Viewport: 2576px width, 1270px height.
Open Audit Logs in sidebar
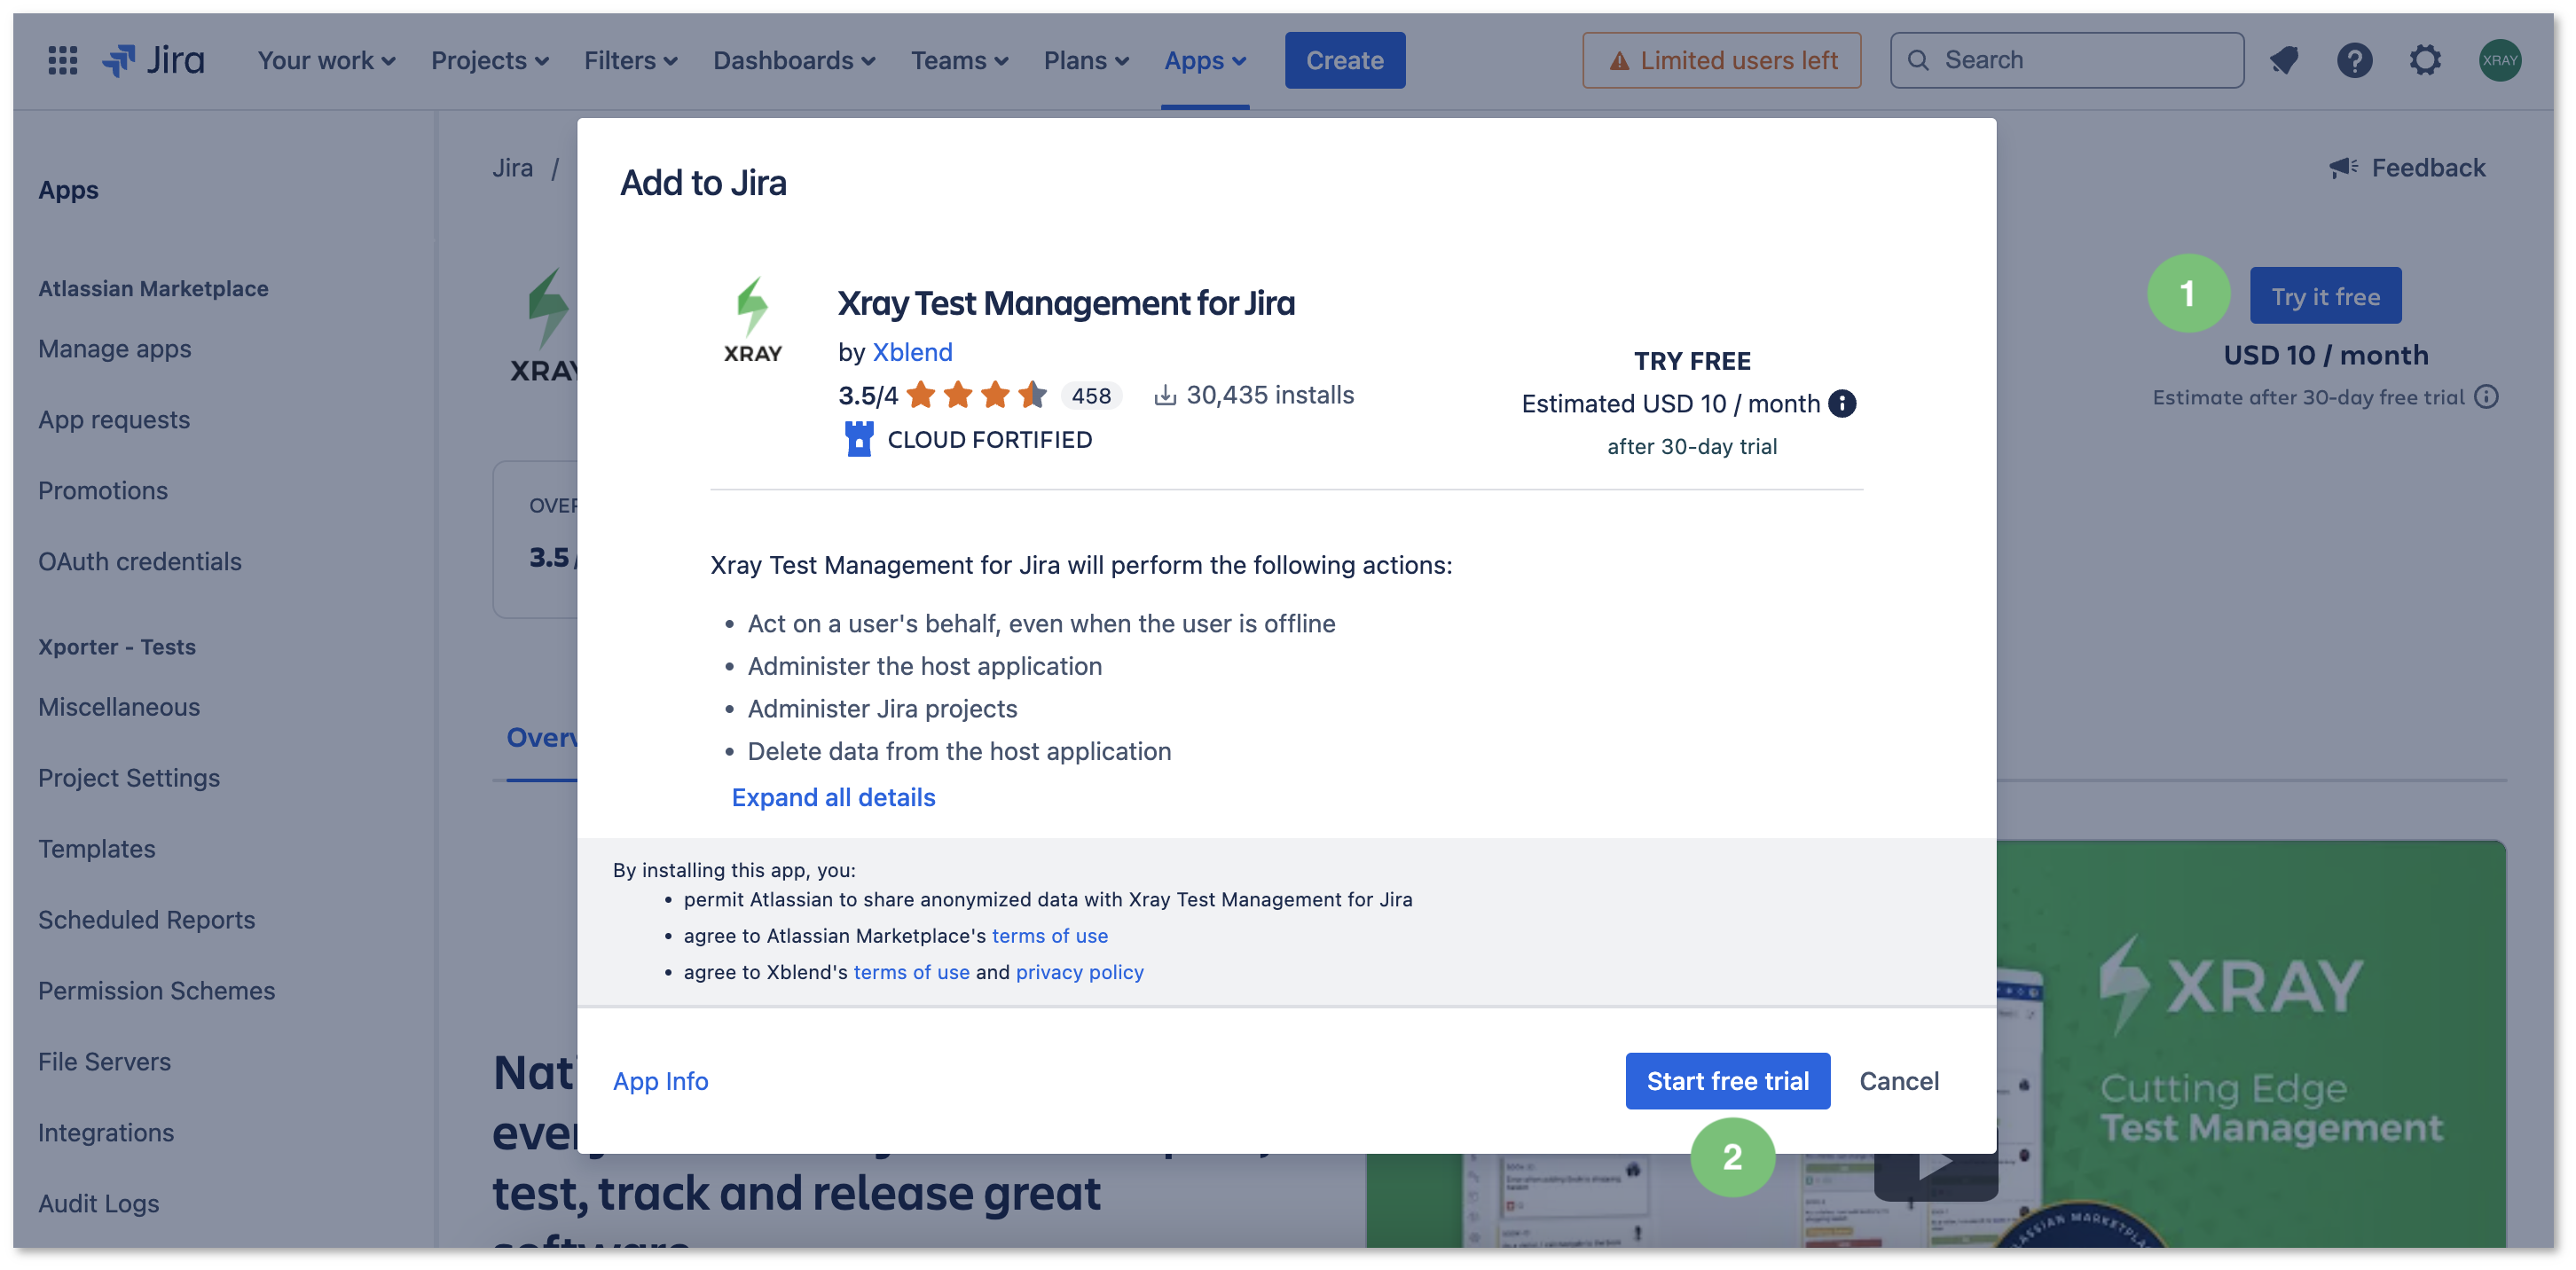[98, 1203]
